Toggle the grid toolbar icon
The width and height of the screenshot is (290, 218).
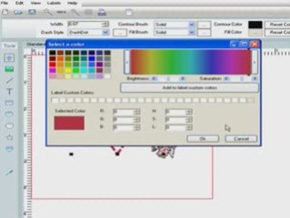(x=89, y=12)
